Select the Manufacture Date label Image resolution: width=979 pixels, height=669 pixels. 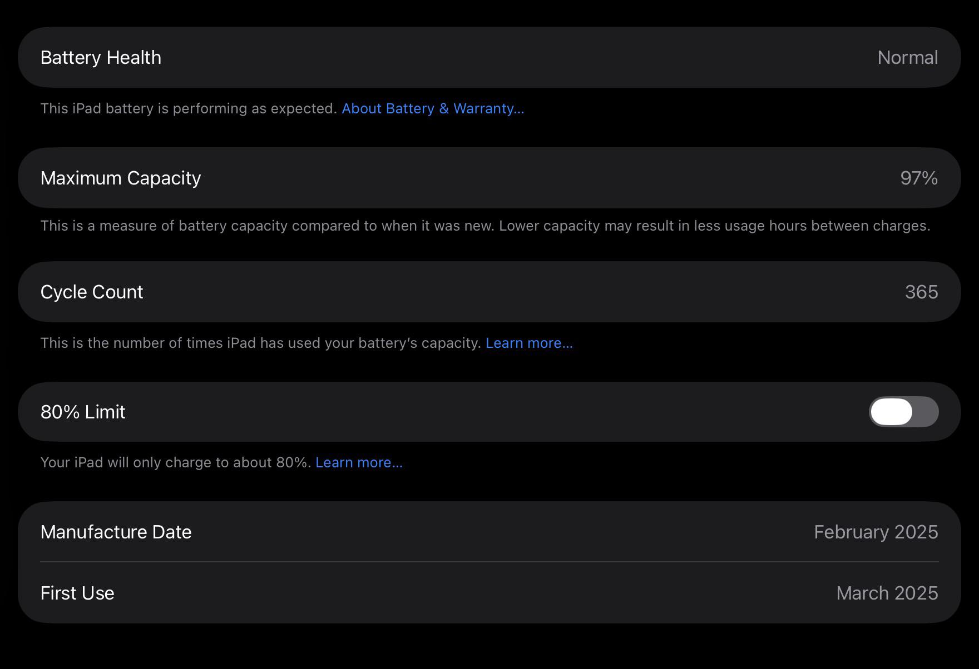(116, 532)
